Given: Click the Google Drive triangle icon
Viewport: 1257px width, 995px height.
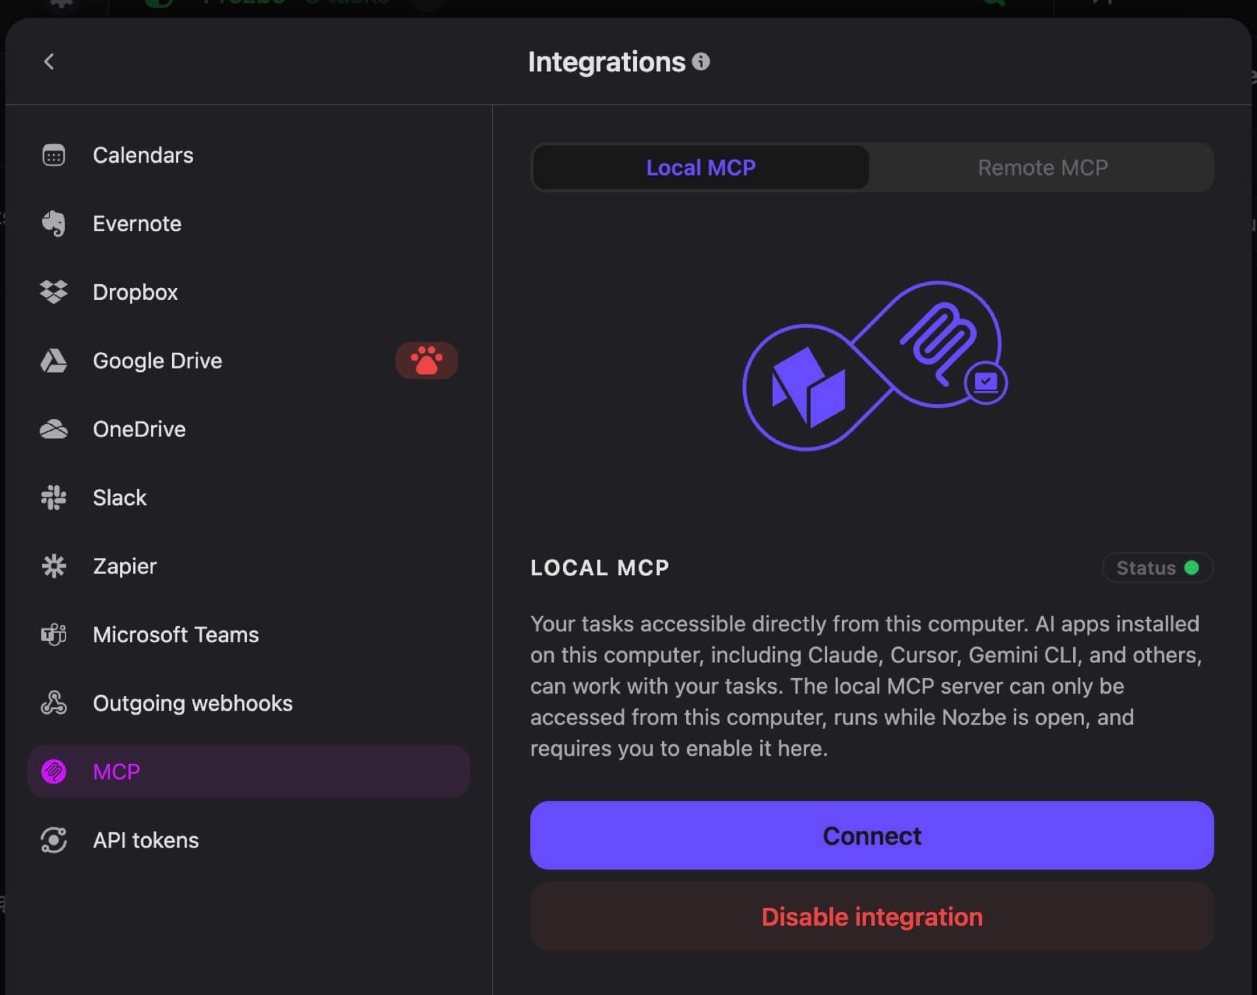Looking at the screenshot, I should click(54, 361).
